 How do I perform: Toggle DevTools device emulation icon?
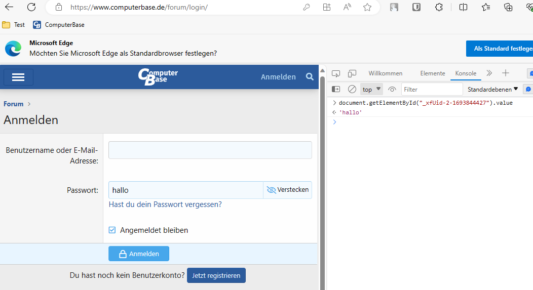click(352, 73)
